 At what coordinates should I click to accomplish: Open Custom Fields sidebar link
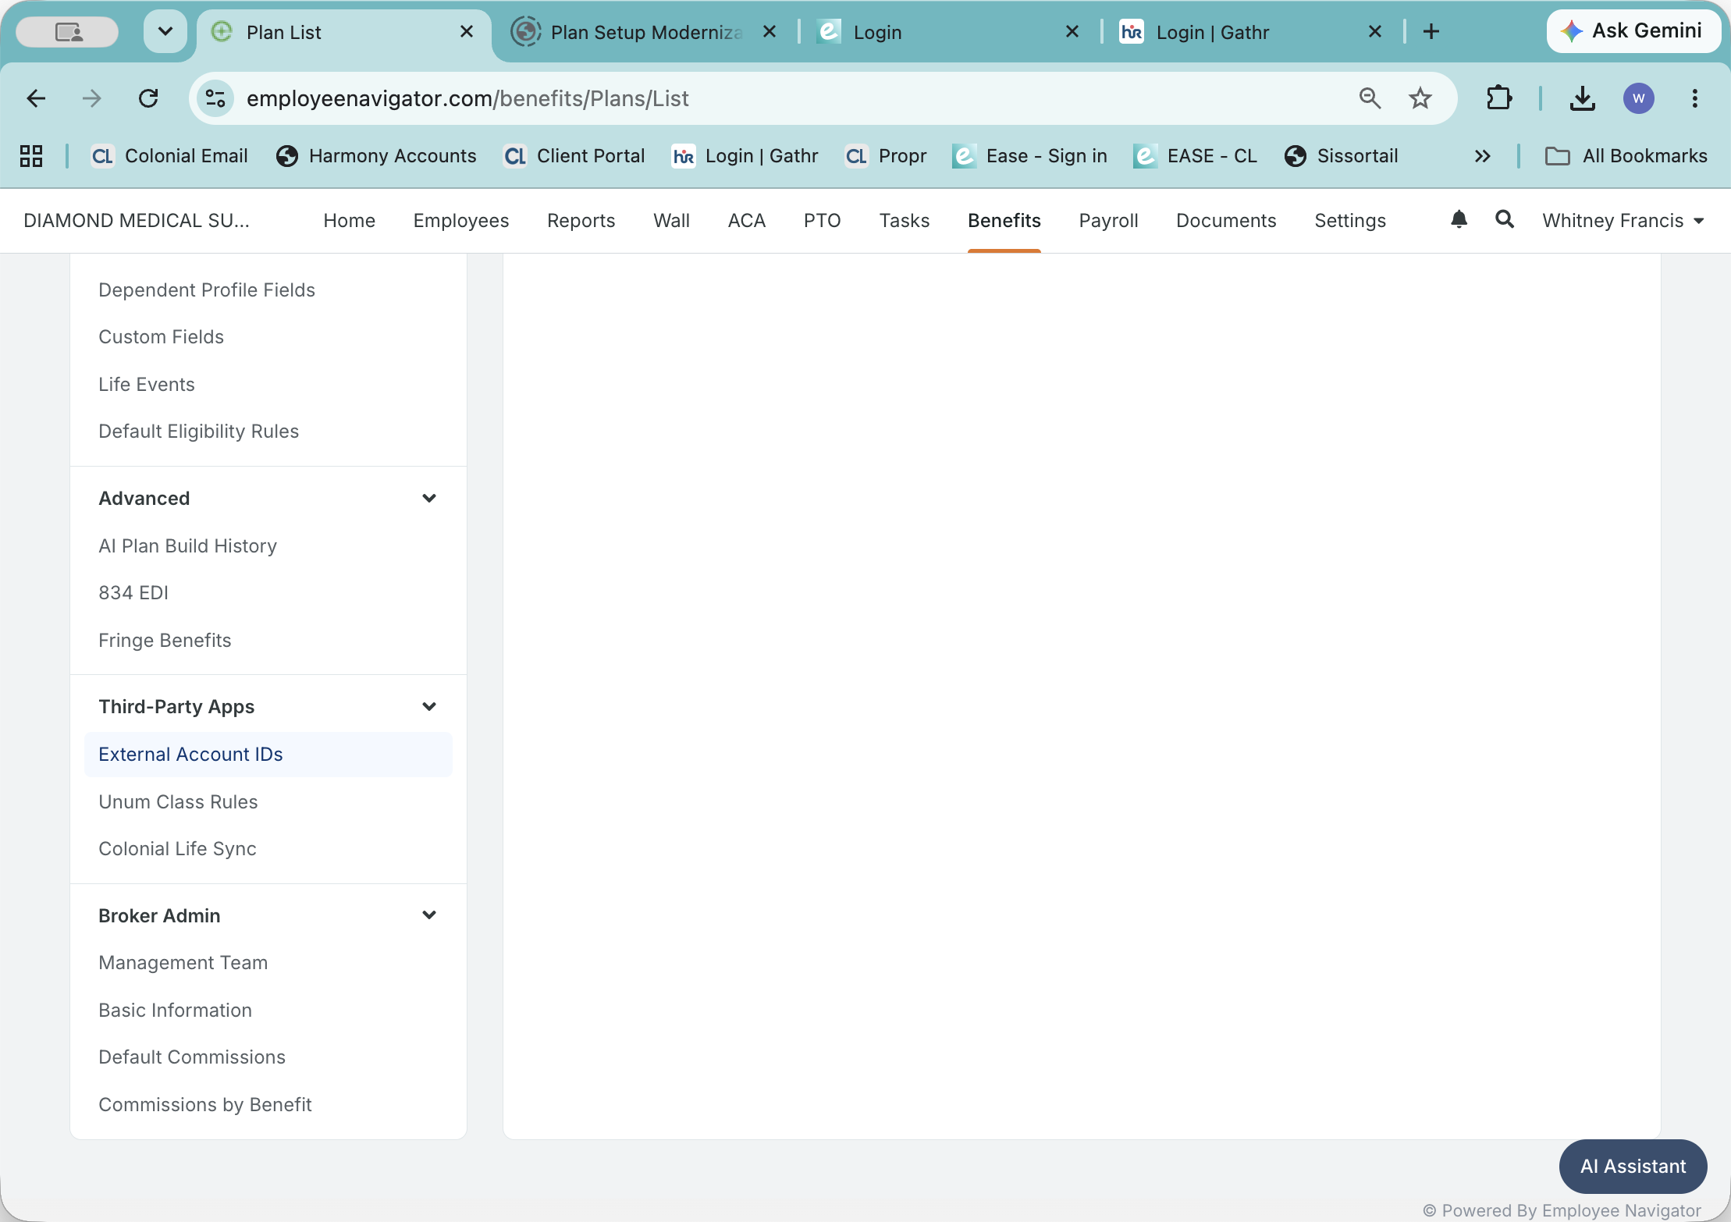(161, 337)
